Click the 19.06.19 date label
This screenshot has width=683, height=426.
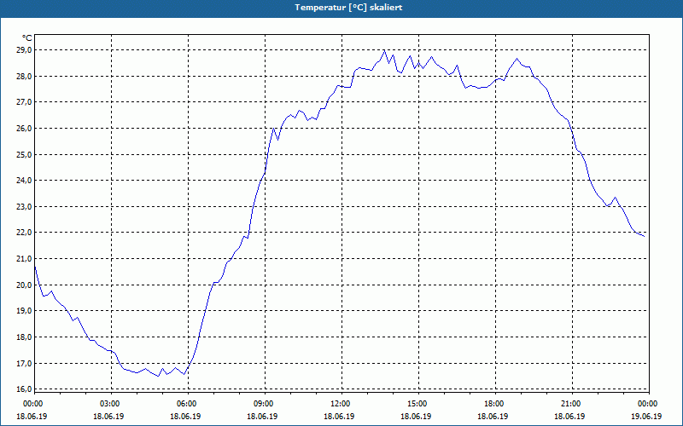click(647, 416)
